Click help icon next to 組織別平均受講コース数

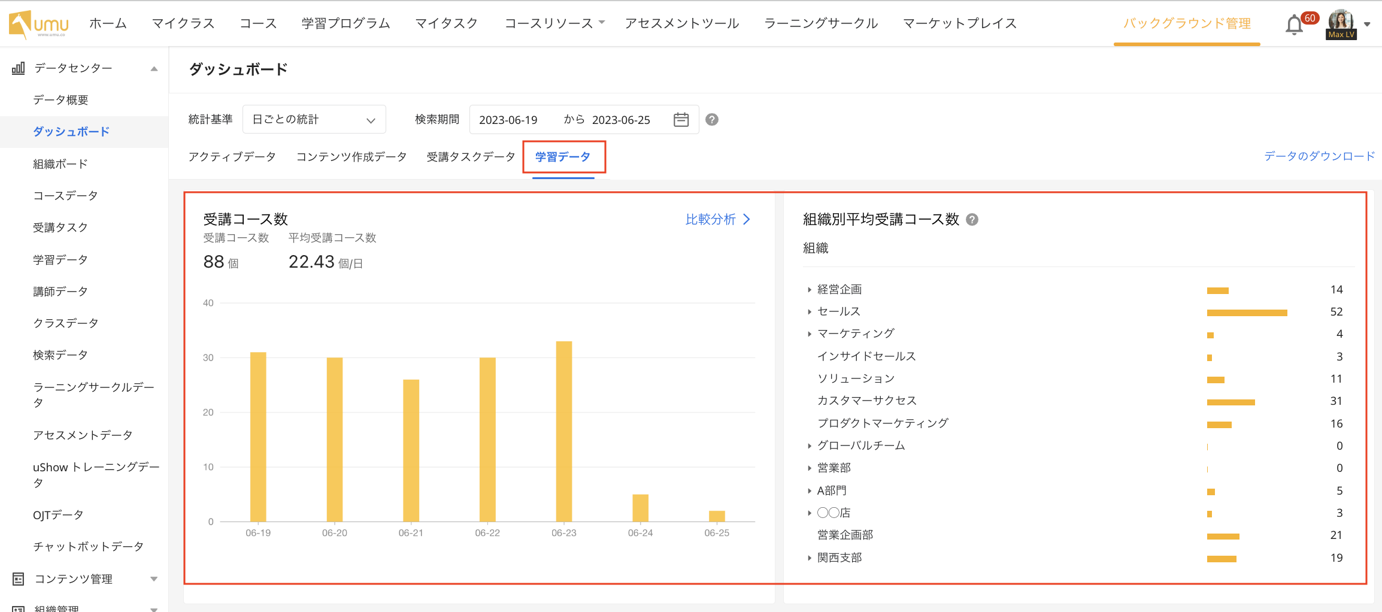tap(972, 219)
